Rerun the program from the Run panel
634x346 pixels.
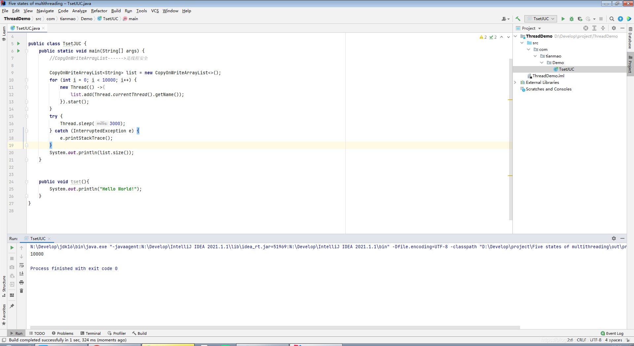12,248
